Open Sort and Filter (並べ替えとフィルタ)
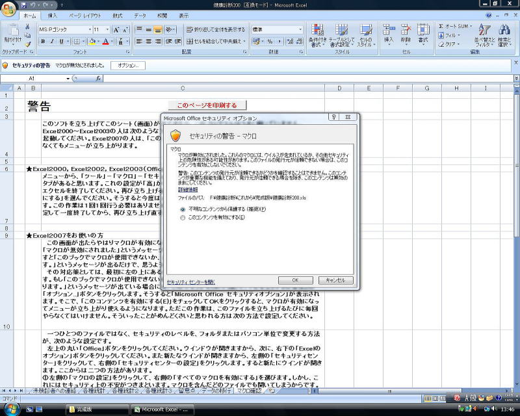520x416 pixels. [x=484, y=35]
